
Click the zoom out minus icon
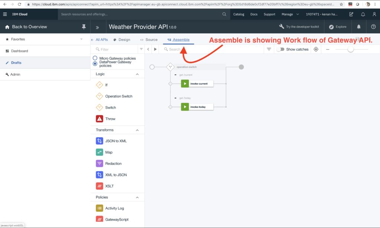click(x=328, y=49)
